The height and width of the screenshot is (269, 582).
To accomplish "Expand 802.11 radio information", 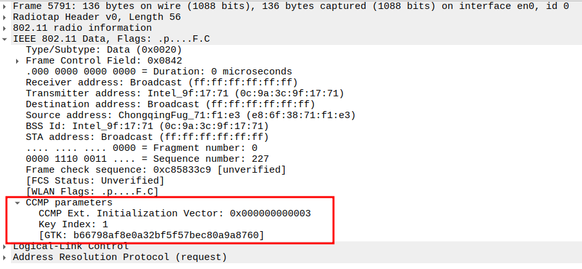I will [x=6, y=28].
